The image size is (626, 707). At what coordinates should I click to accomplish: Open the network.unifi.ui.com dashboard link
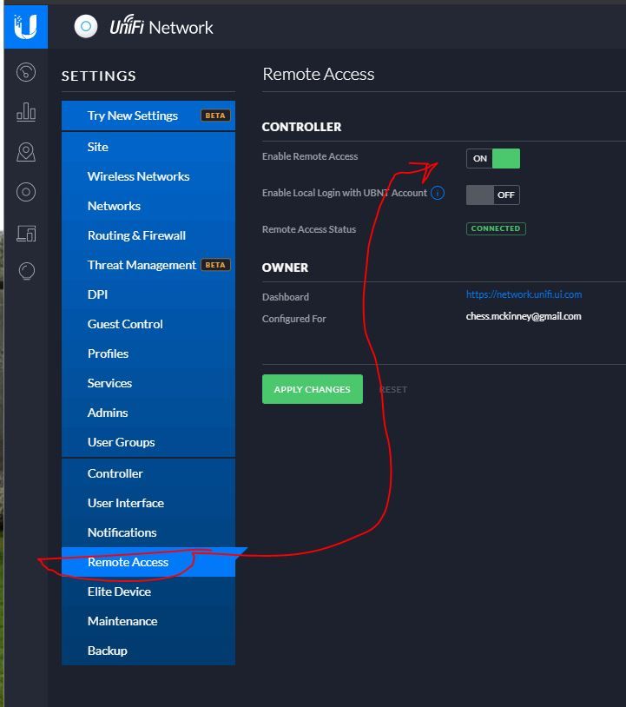(x=524, y=294)
